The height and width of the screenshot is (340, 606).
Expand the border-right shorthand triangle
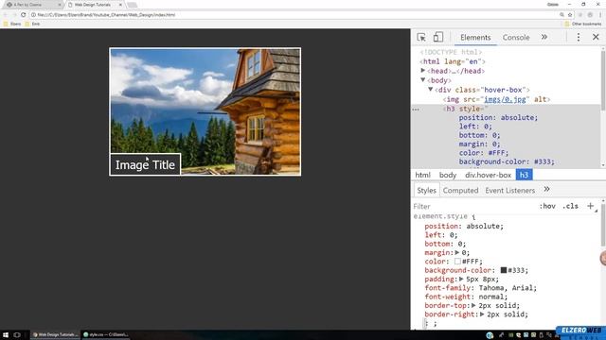[482, 314]
